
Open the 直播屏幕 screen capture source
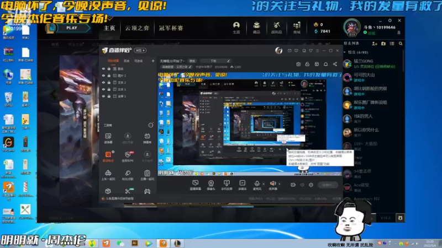195,185
